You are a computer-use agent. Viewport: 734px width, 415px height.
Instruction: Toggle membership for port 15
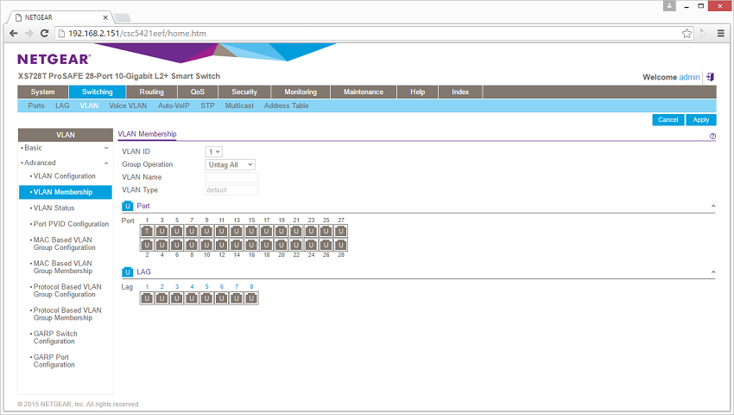coord(251,231)
